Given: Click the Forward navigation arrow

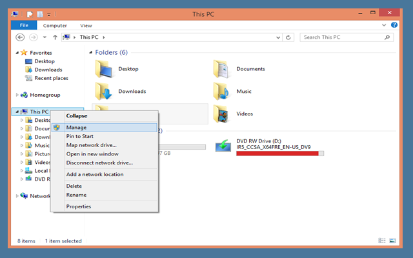Looking at the screenshot, I should 34,37.
